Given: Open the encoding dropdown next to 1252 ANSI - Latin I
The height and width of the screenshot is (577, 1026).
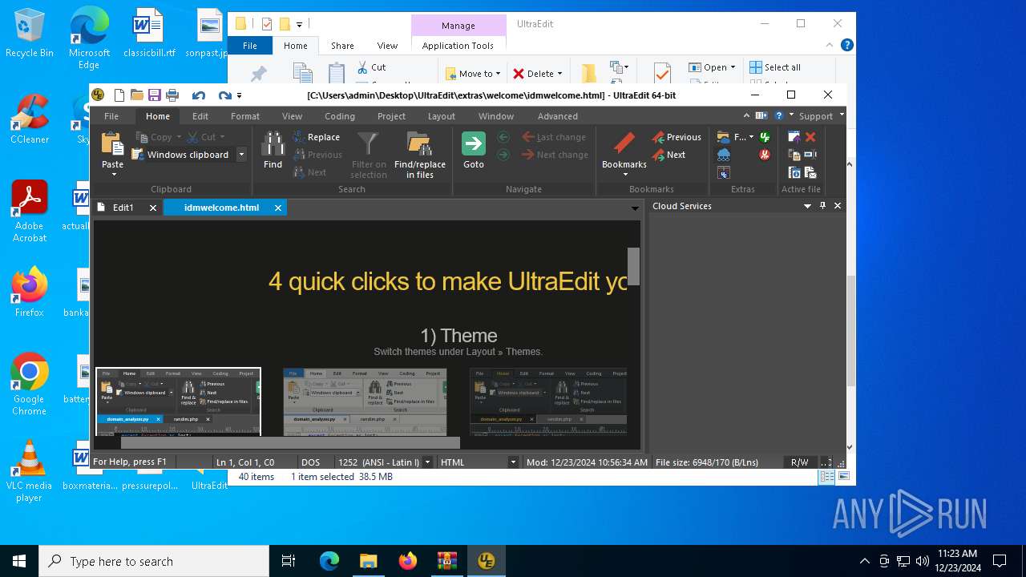Looking at the screenshot, I should click(x=427, y=462).
